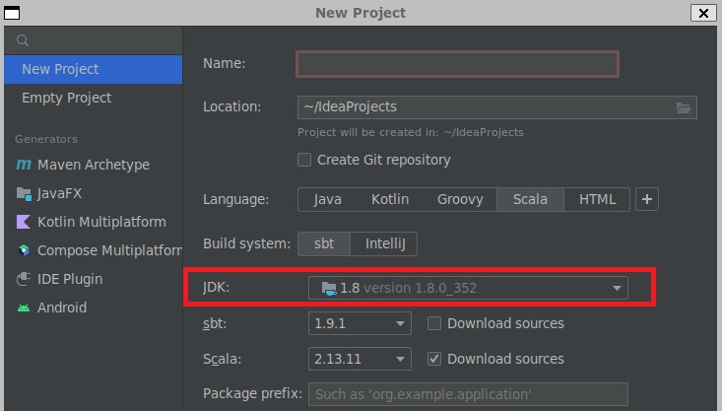Click the JavaFX folder icon
Viewport: 722px width, 411px height.
pyautogui.click(x=24, y=193)
